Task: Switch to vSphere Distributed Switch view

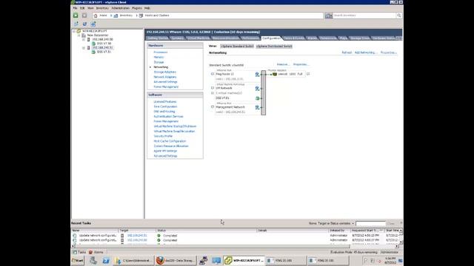Action: [x=274, y=47]
